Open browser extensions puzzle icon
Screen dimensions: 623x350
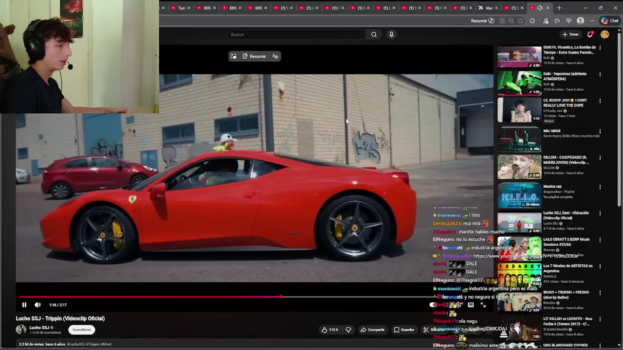click(x=532, y=21)
